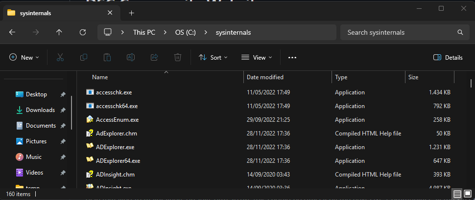Click the Music icon in sidebar

coord(20,157)
